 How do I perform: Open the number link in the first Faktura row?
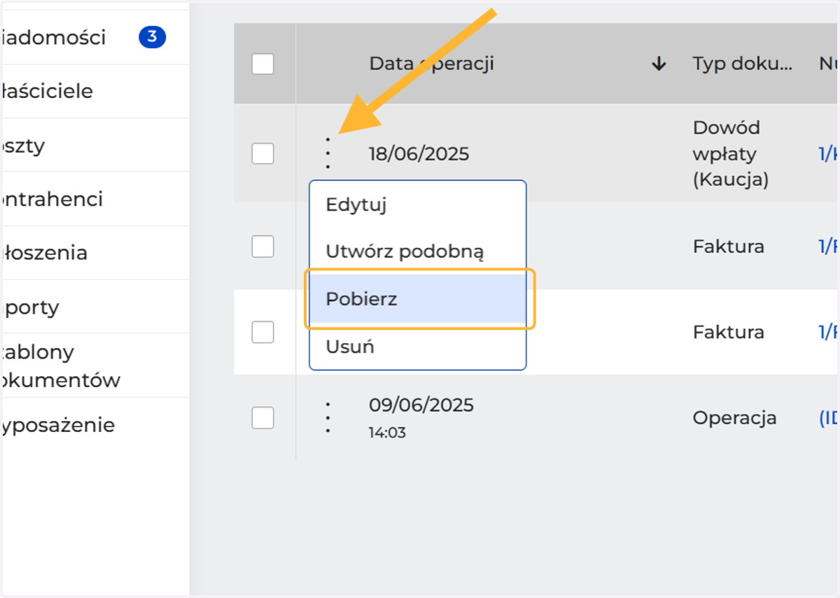point(829,246)
